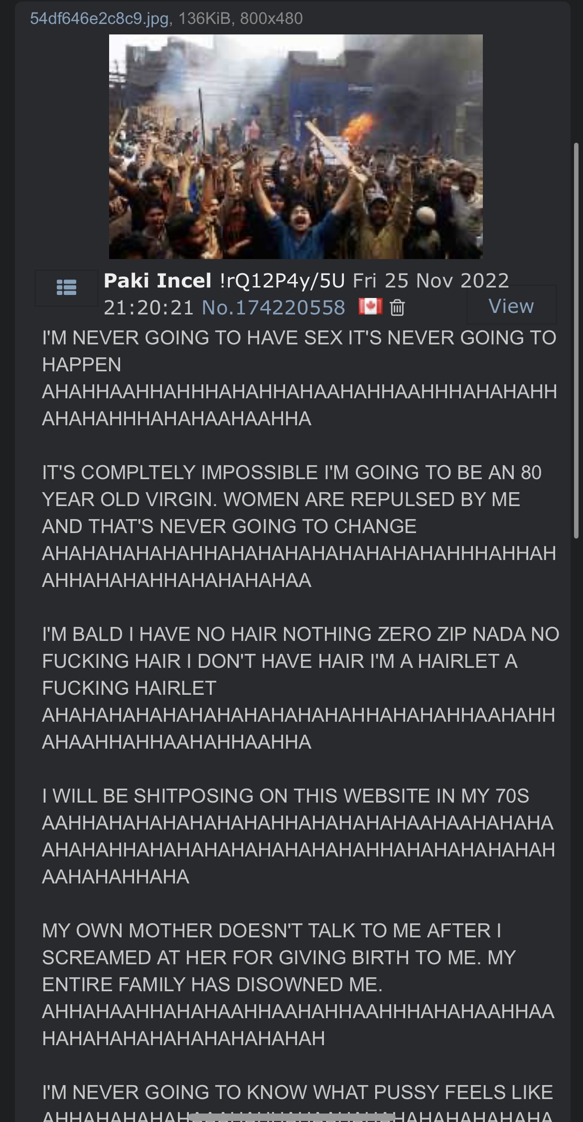Tap the View button
This screenshot has width=583, height=1122.
tap(511, 305)
